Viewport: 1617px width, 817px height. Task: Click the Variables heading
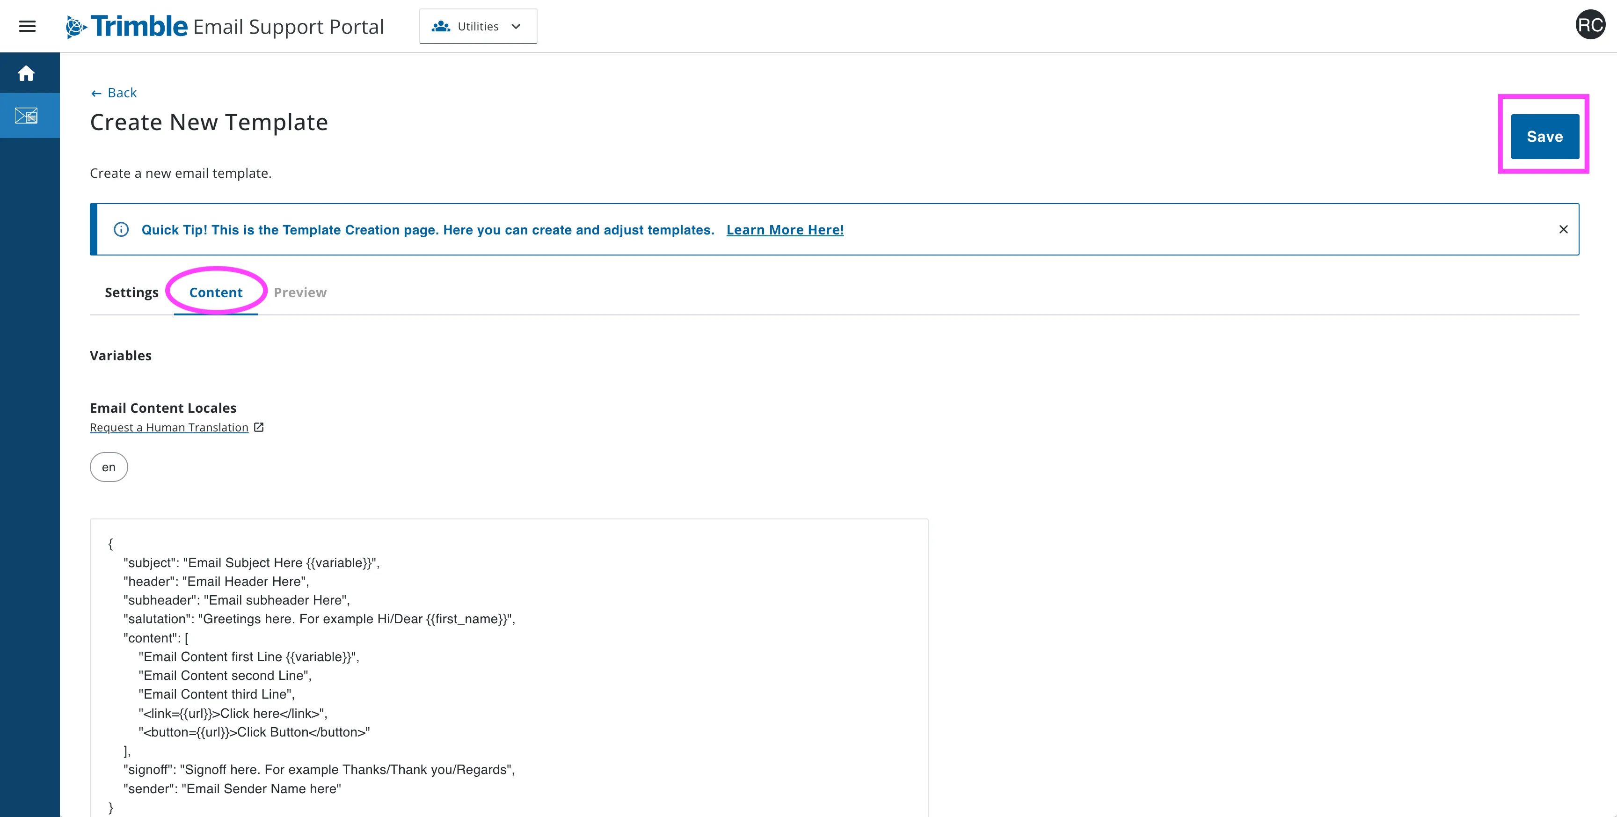pyautogui.click(x=121, y=356)
